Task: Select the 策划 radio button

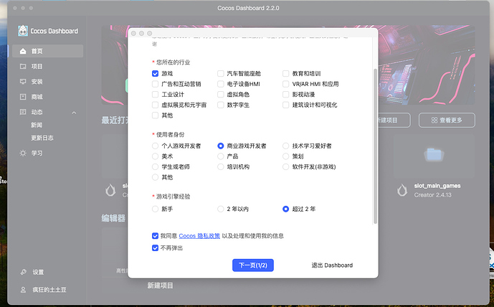Action: tap(286, 156)
